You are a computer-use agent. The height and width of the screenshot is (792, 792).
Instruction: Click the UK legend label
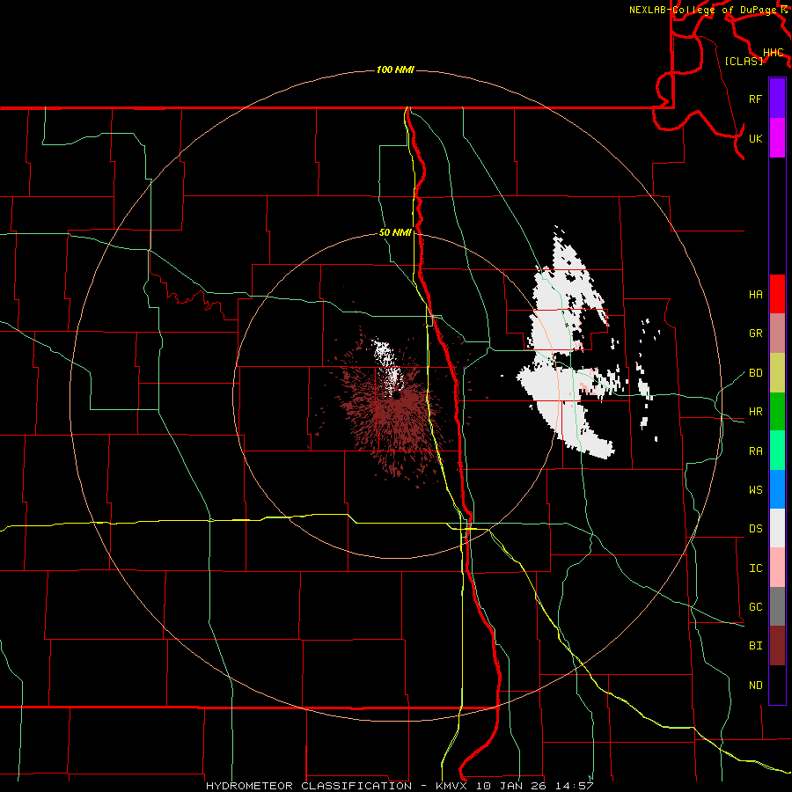click(755, 138)
